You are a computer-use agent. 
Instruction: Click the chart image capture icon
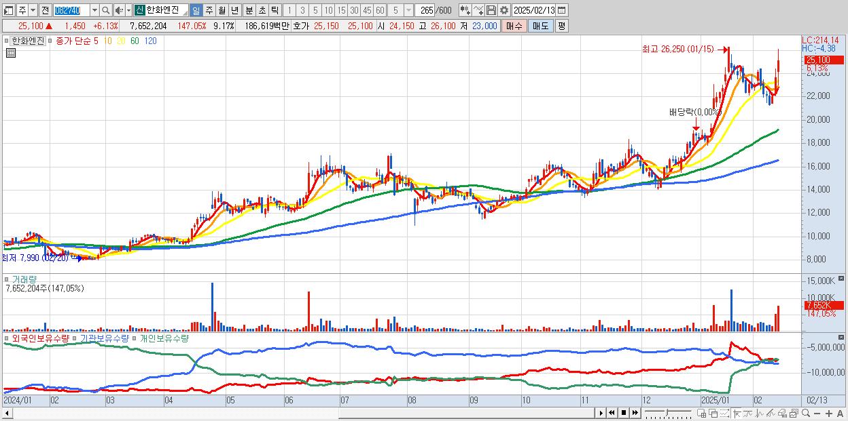794,413
